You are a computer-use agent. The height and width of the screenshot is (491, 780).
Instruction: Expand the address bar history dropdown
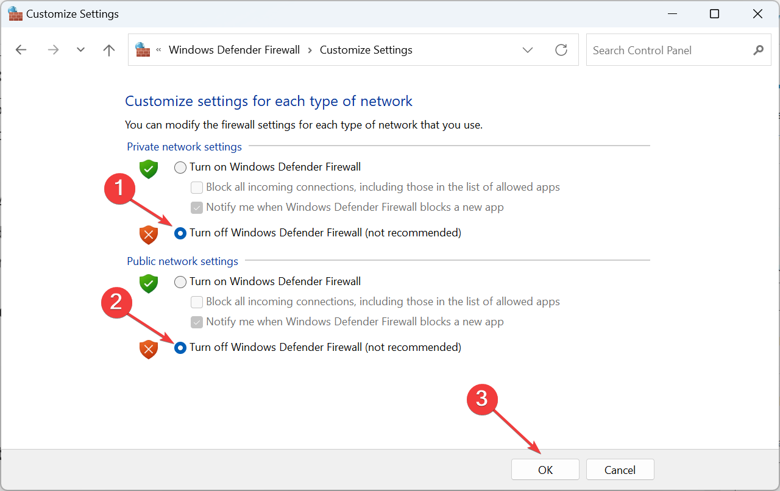(x=528, y=50)
